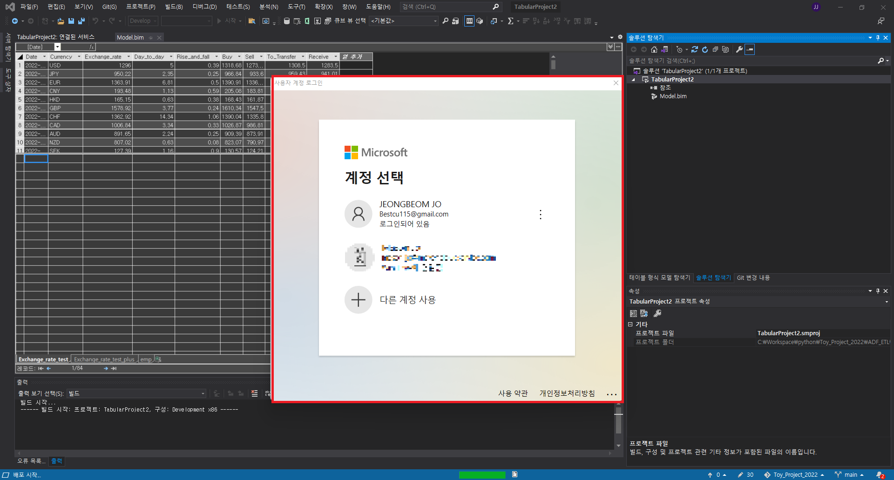894x480 pixels.
Task: Pin the Model.bim tab
Action: tap(150, 38)
